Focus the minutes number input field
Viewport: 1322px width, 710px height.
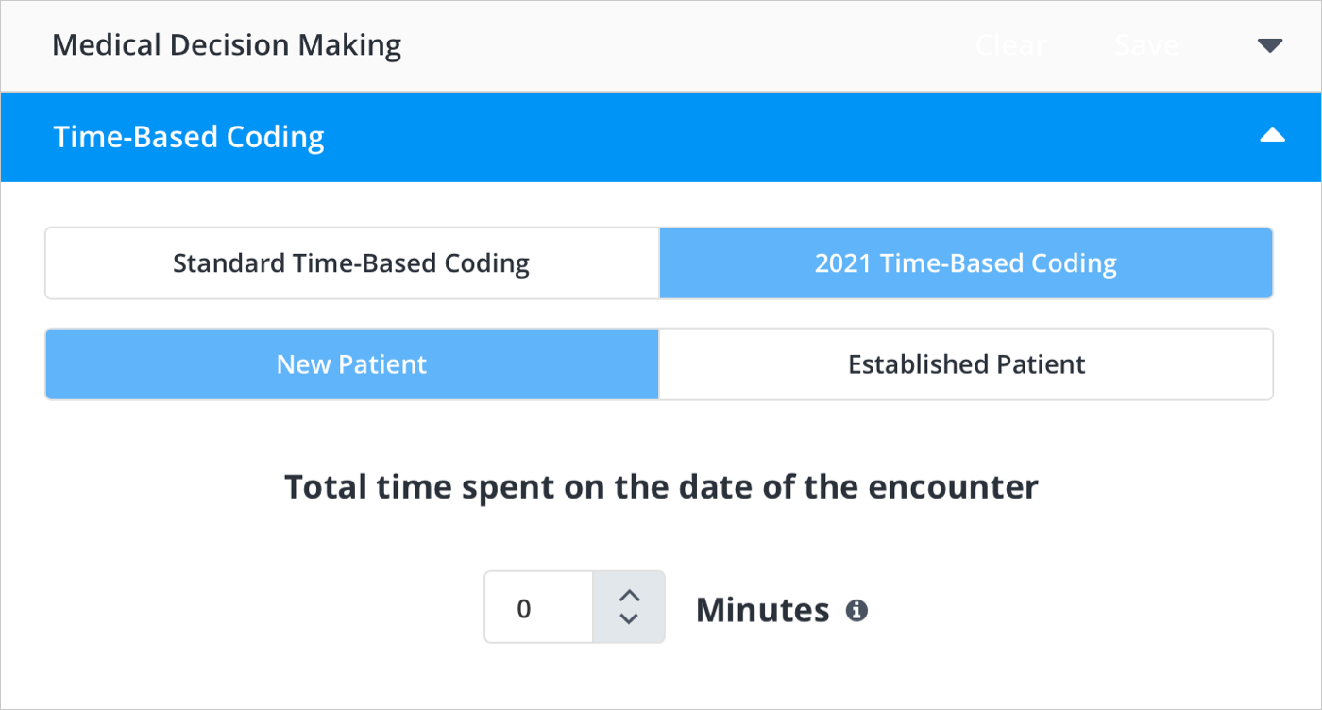pos(538,608)
